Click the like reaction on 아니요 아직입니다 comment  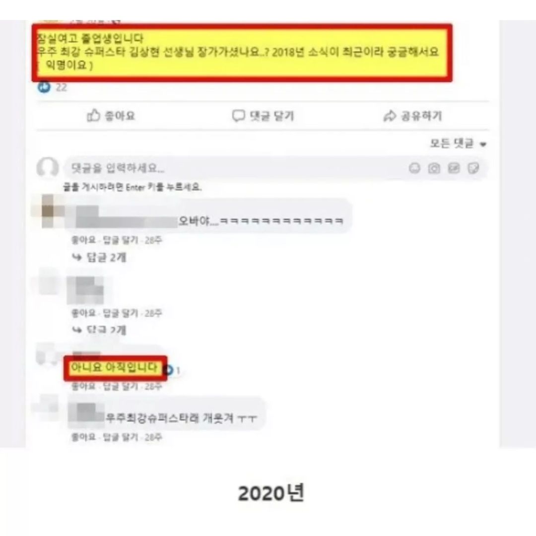click(168, 370)
